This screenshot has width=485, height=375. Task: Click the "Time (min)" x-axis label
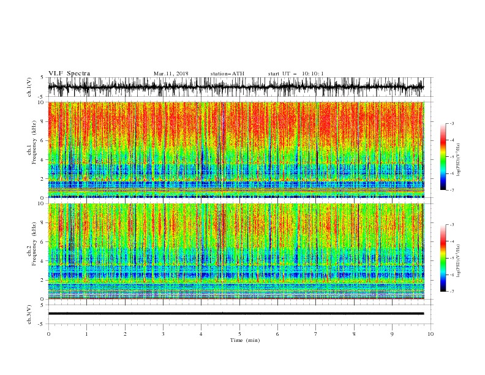pyautogui.click(x=245, y=340)
